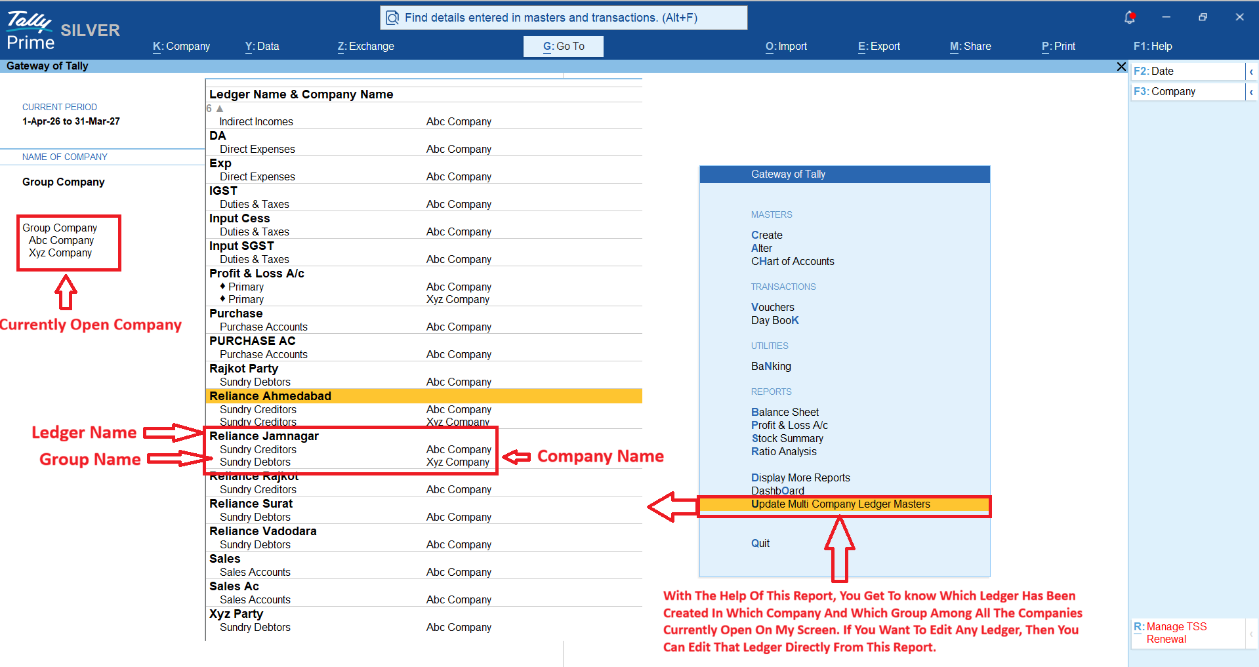Select the Xyz Party ledger
Screen dimensions: 1259x667
(236, 614)
